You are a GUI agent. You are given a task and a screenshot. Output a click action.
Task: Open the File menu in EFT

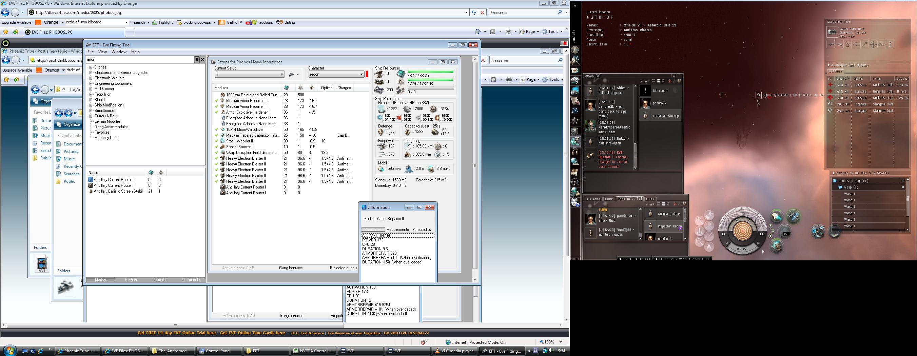point(91,52)
